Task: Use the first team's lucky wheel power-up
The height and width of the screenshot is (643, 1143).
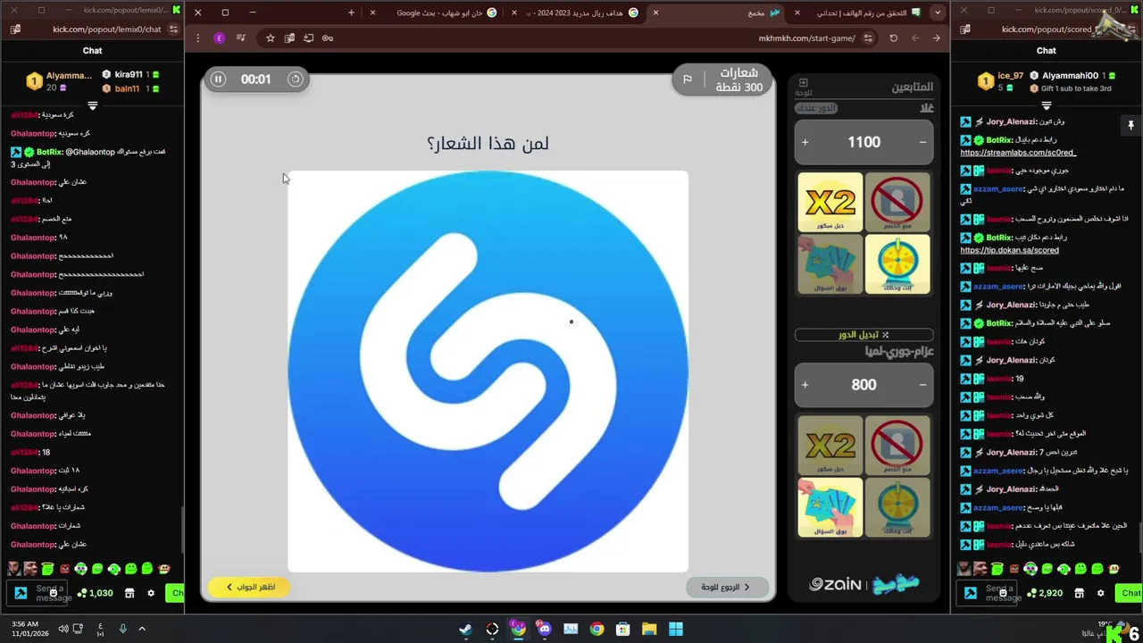Action: click(897, 264)
